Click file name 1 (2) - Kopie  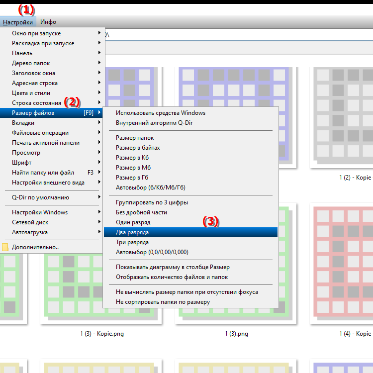point(355,178)
